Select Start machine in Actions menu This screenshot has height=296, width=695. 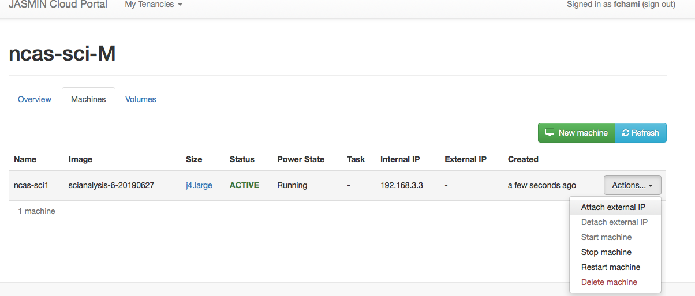(615, 237)
